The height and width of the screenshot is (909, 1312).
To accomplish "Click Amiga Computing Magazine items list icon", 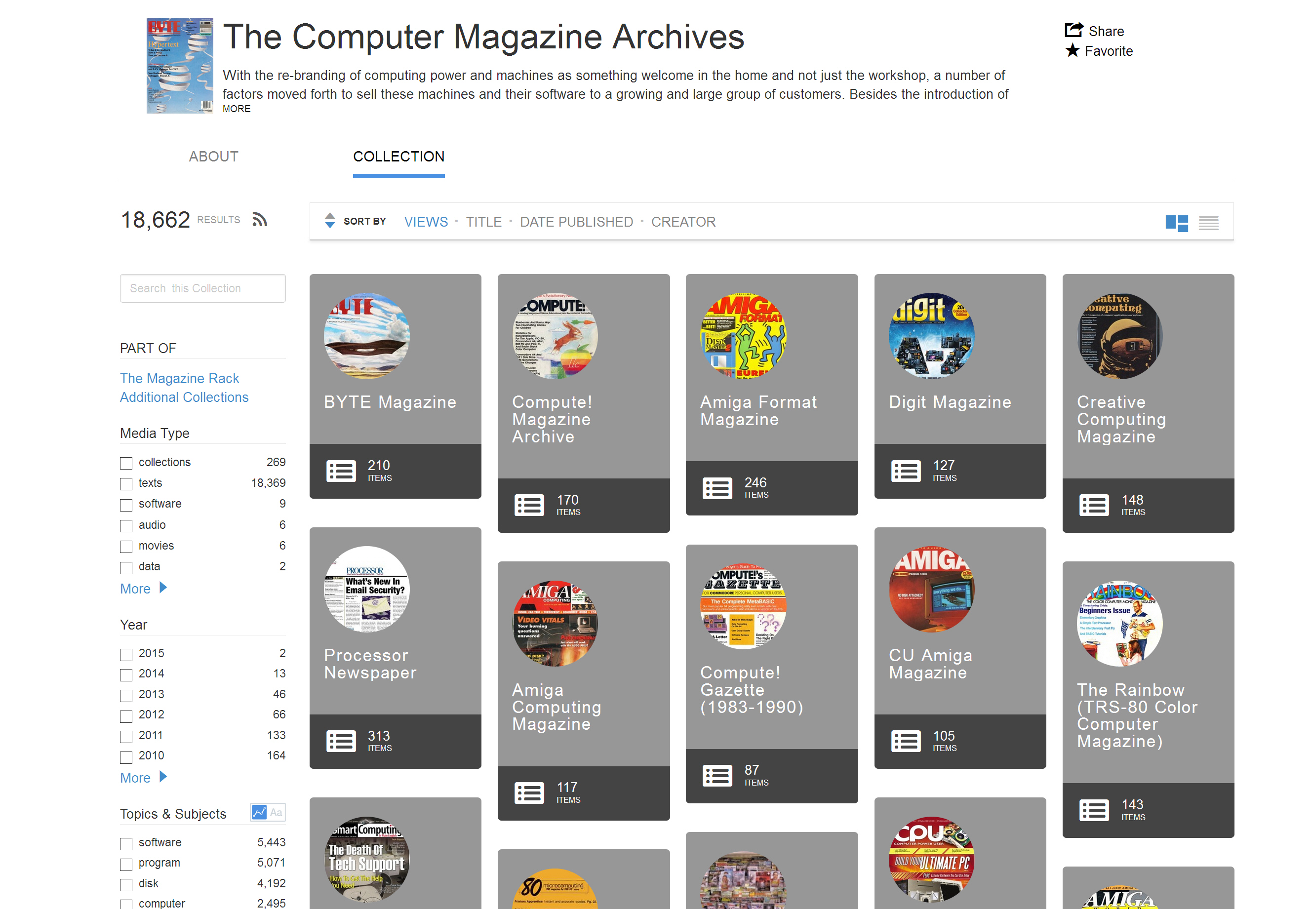I will [x=529, y=793].
